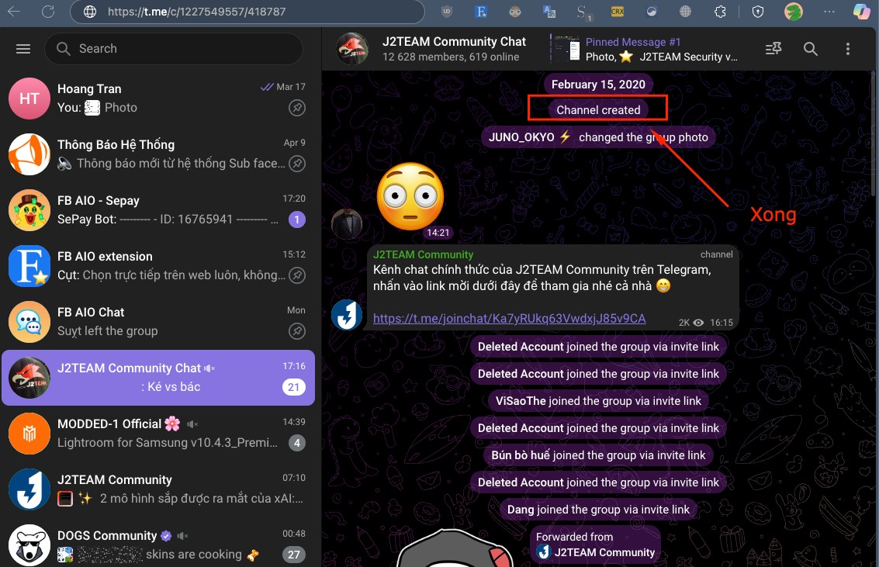
Task: Open the t.me/joinchat invite link
Action: (509, 318)
